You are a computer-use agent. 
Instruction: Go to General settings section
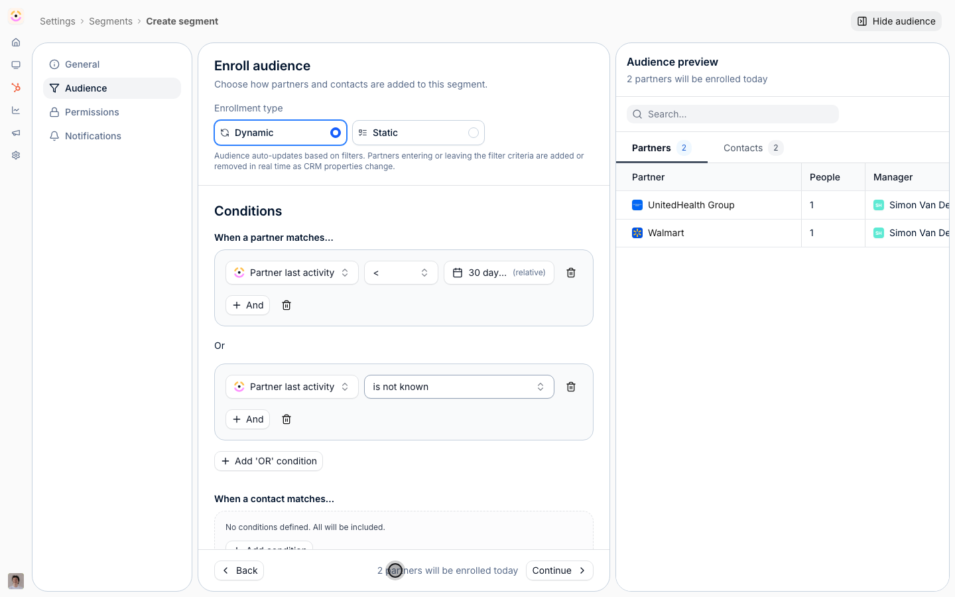(x=112, y=64)
